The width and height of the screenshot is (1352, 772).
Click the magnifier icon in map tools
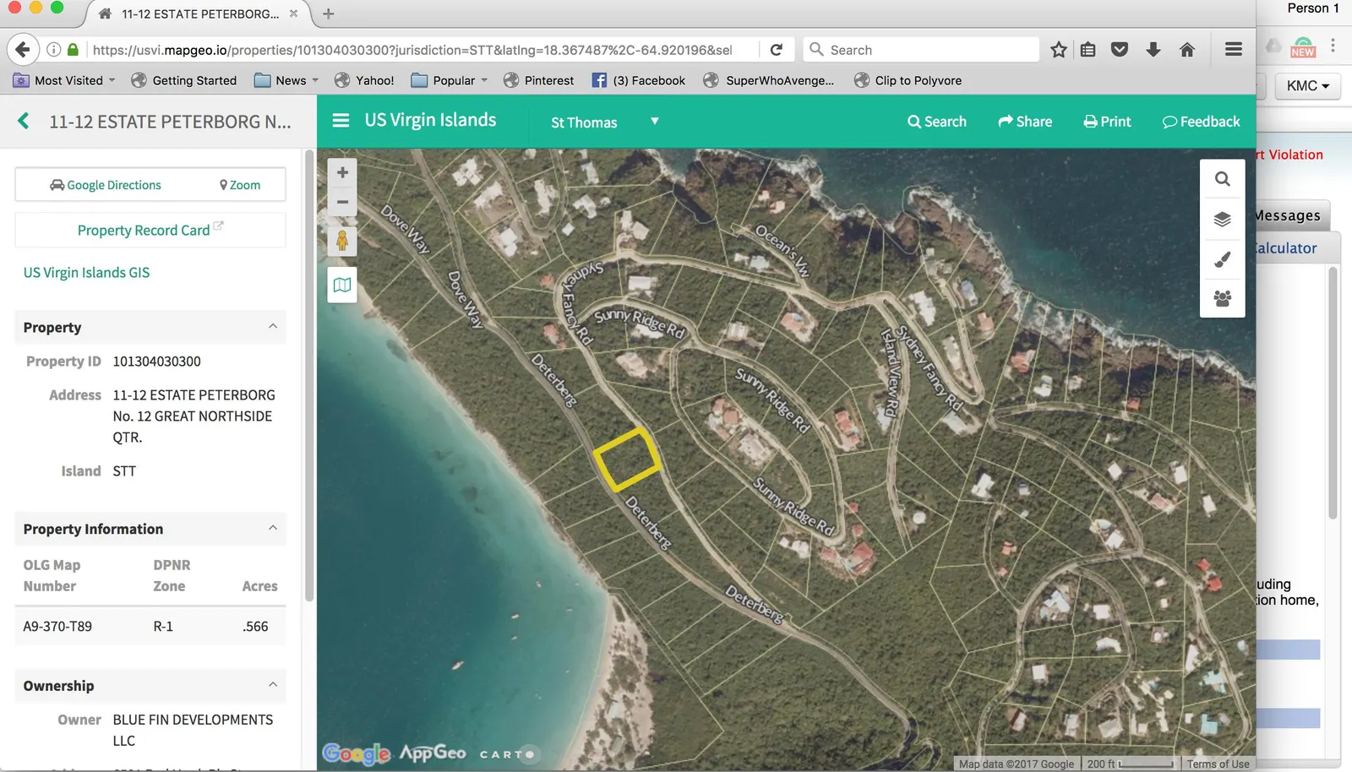1222,179
